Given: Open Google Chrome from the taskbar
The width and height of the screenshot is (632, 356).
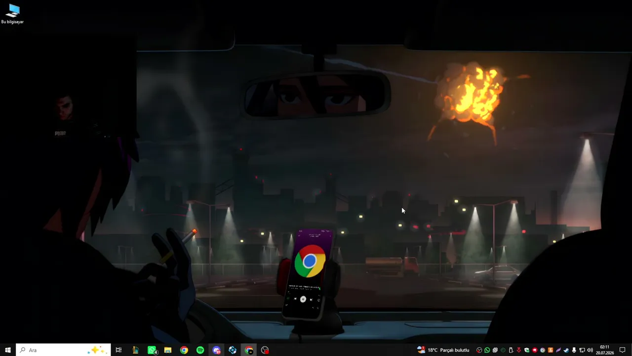Looking at the screenshot, I should (x=184, y=350).
